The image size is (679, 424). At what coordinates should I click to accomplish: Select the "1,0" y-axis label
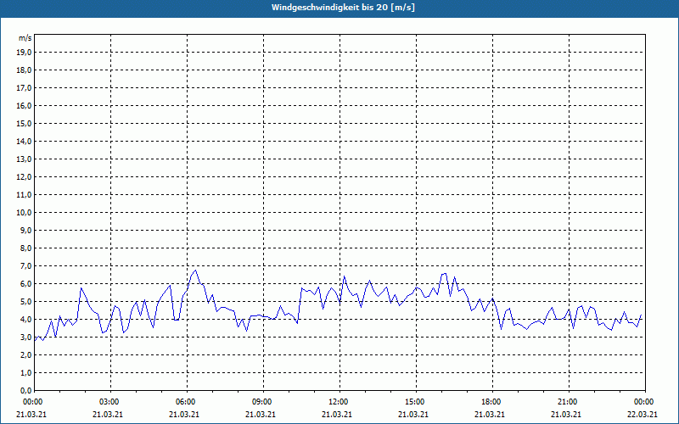coord(25,372)
